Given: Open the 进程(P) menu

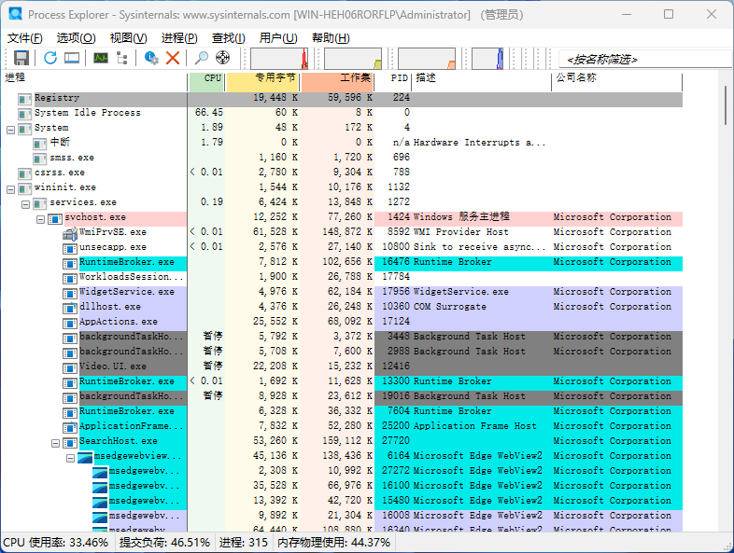Looking at the screenshot, I should 179,38.
